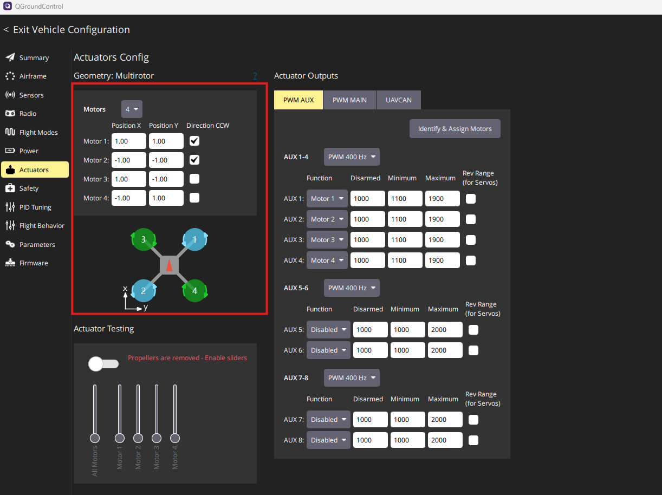
Task: Open the PID Tuning section
Action: click(35, 207)
